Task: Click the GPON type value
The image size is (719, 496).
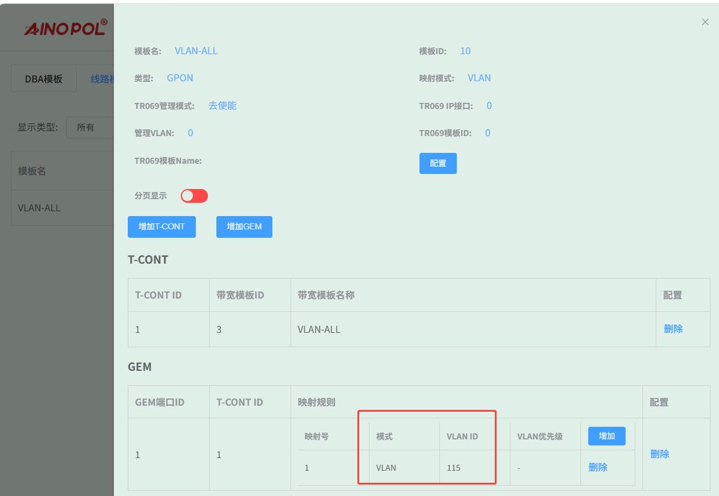Action: coord(180,78)
